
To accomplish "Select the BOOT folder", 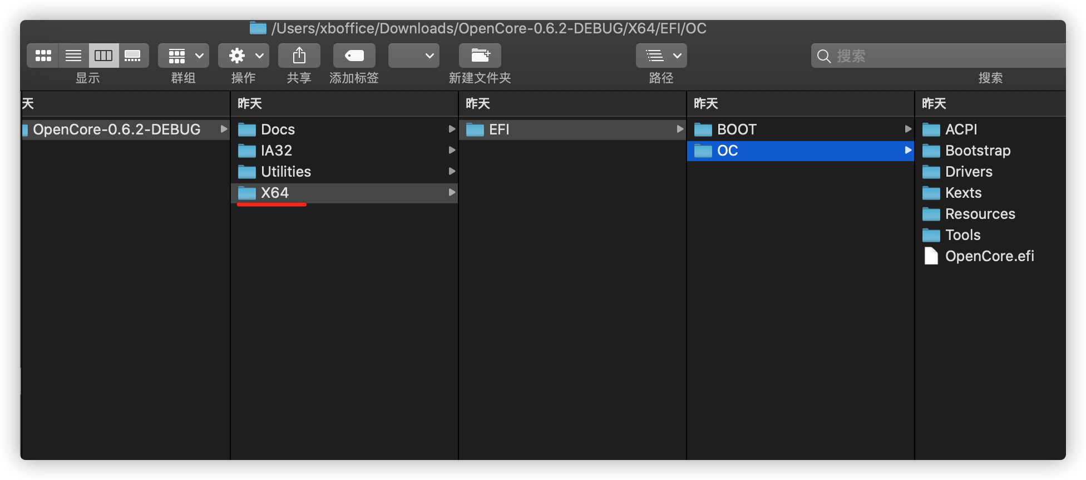I will click(801, 129).
